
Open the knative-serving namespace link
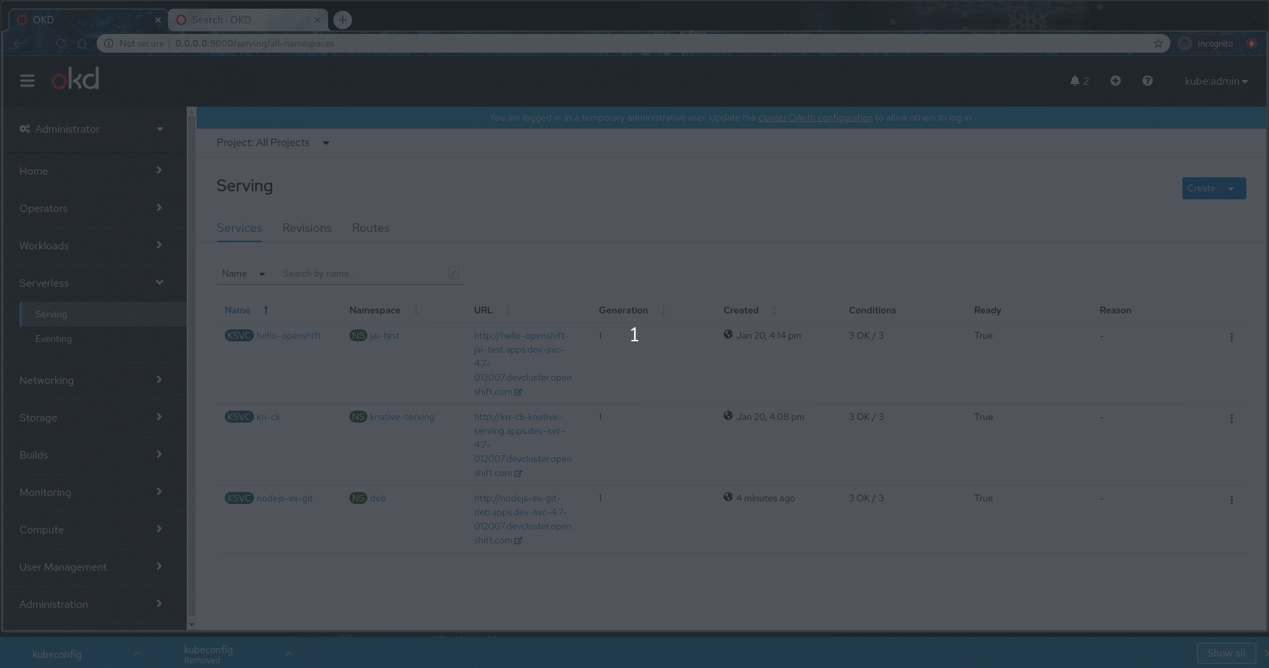[402, 417]
